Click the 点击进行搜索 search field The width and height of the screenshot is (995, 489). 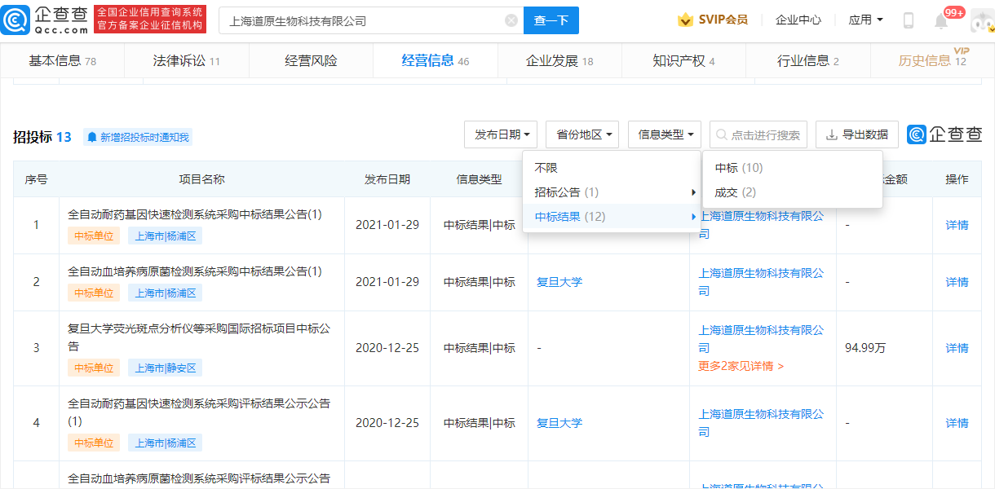pyautogui.click(x=758, y=134)
